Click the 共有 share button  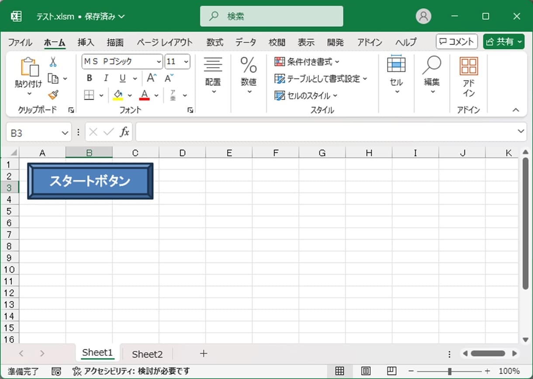tap(504, 42)
